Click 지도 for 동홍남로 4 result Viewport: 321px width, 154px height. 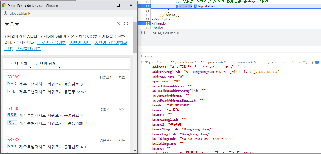click(122, 109)
